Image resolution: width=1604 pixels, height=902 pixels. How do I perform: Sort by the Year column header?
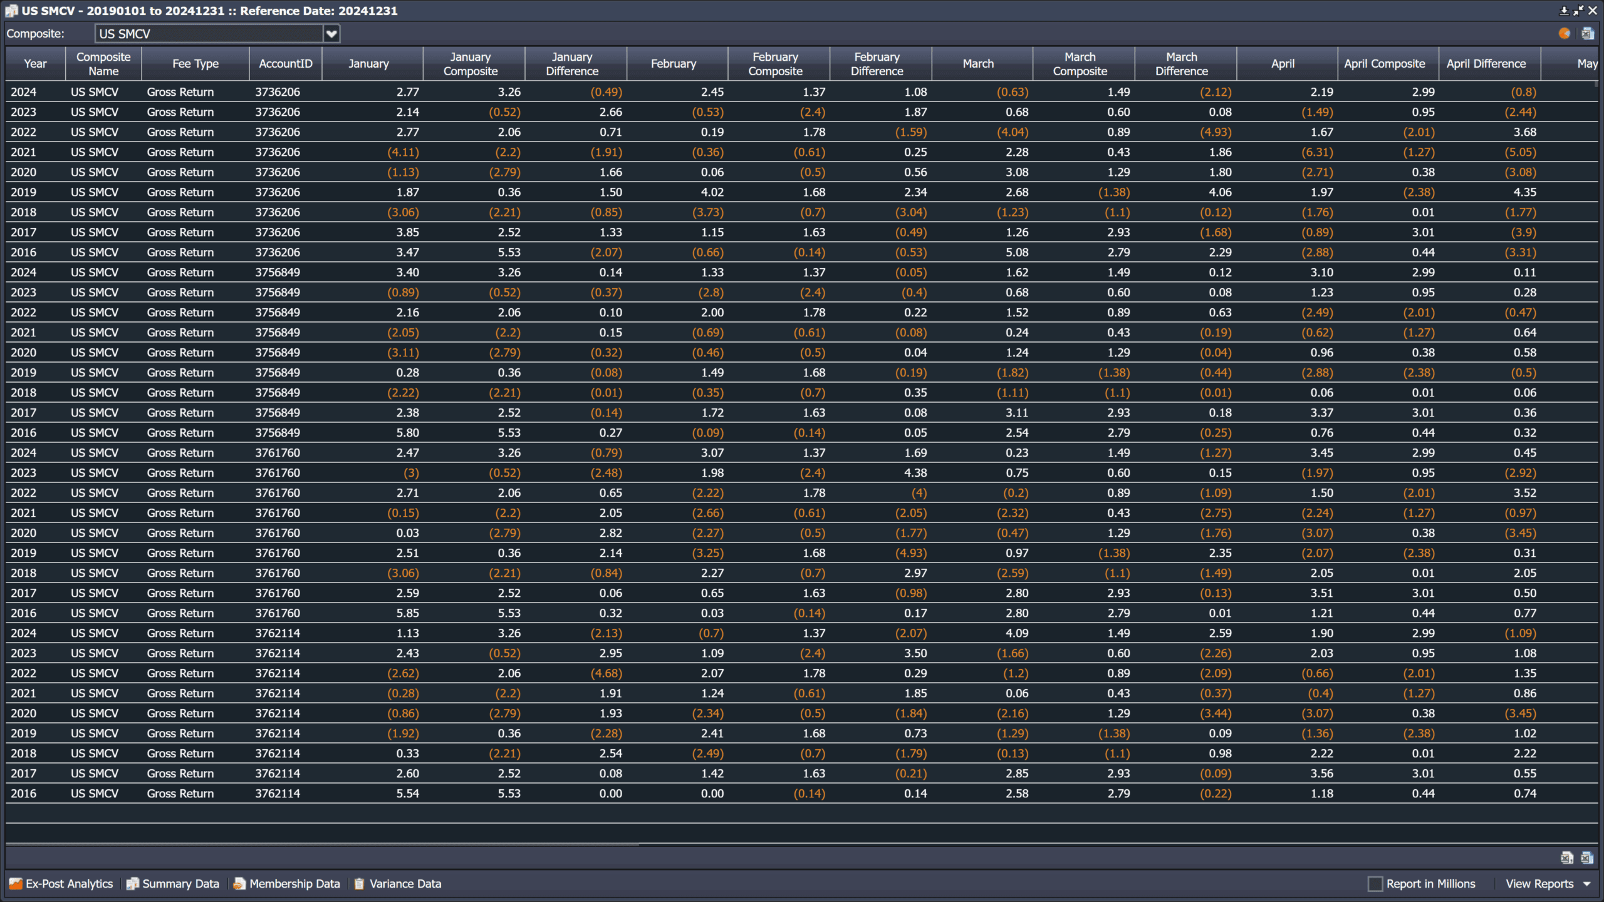(35, 64)
